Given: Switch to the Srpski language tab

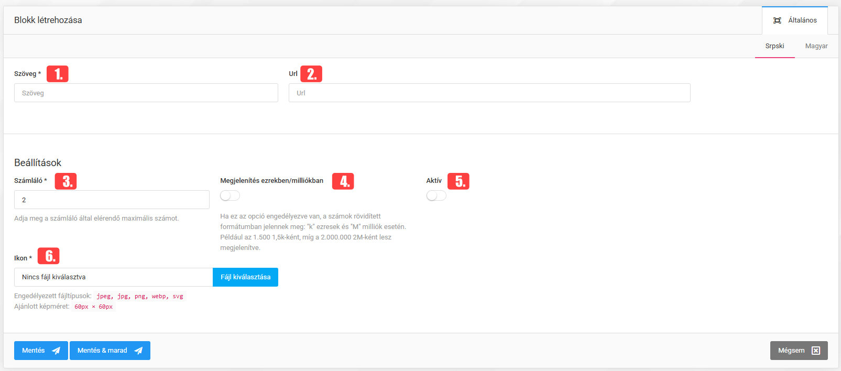Looking at the screenshot, I should 774,46.
